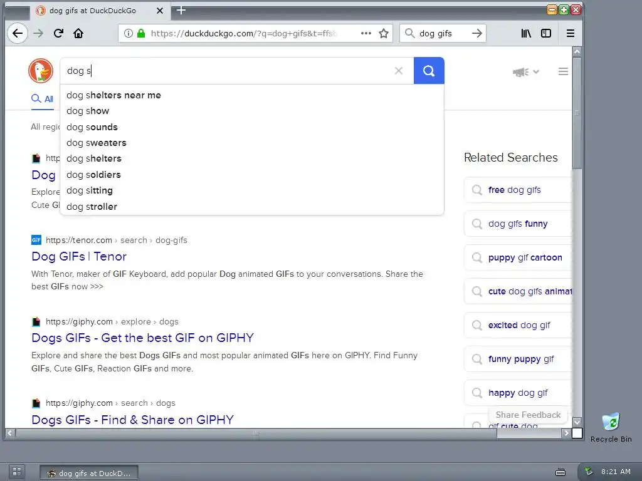Open the browser home page
Viewport: 642px width, 481px height.
[78, 33]
